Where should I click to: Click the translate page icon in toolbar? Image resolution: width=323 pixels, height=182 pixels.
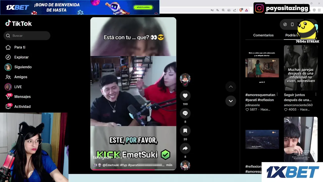click(218, 10)
